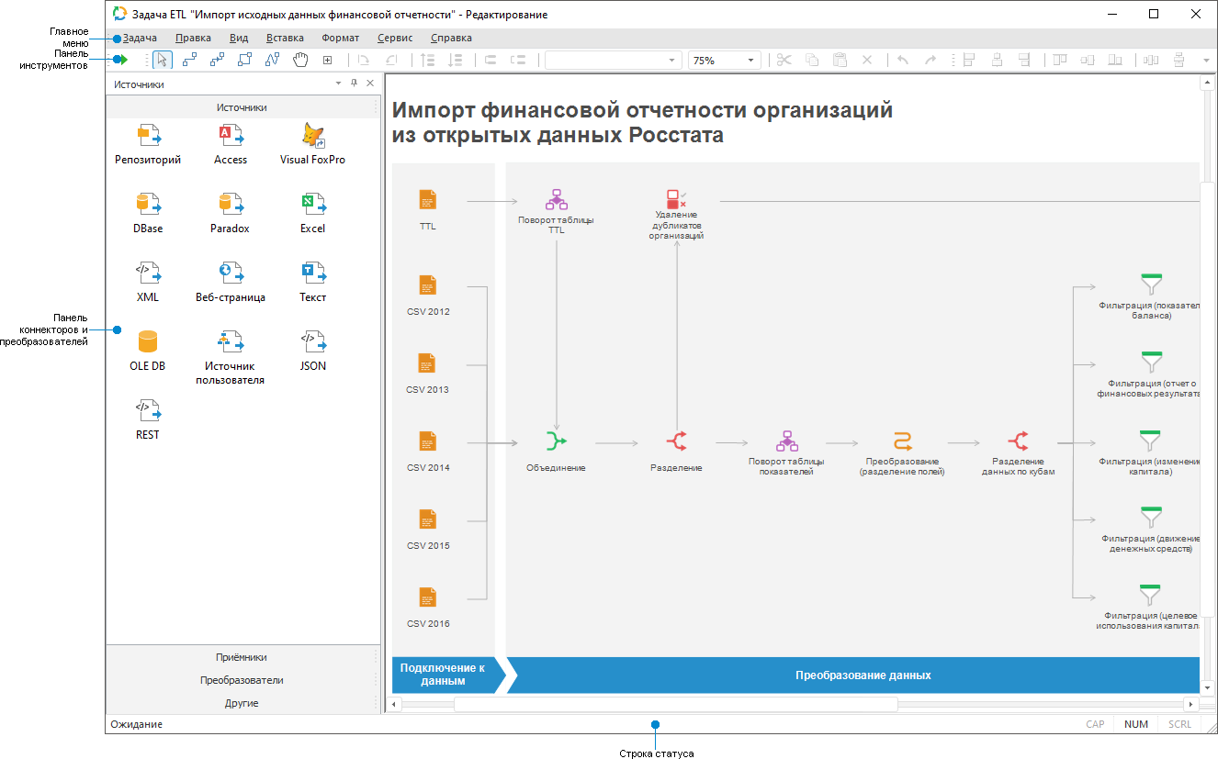Pin the Источники panel with the pushpin
Screen dimensions: 1218x759
(354, 83)
